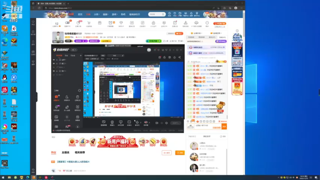Click the pencil edit icon beside the stream title

(x=123, y=56)
